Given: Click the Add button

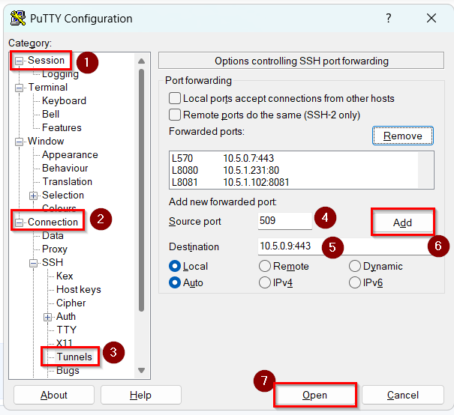Looking at the screenshot, I should 402,222.
